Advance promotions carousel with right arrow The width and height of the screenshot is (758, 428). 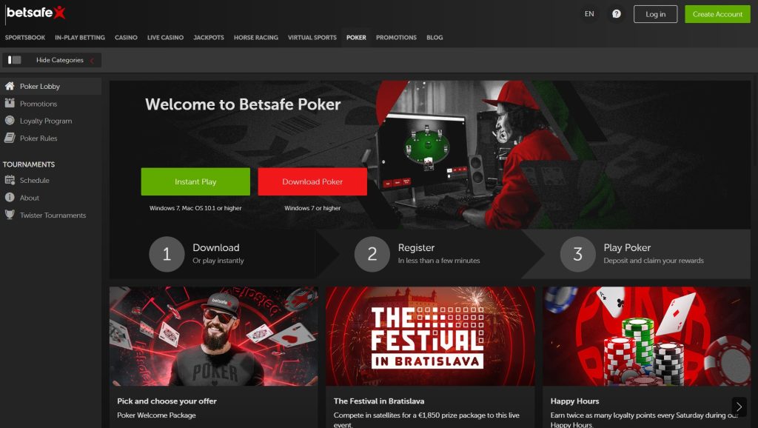tap(739, 407)
